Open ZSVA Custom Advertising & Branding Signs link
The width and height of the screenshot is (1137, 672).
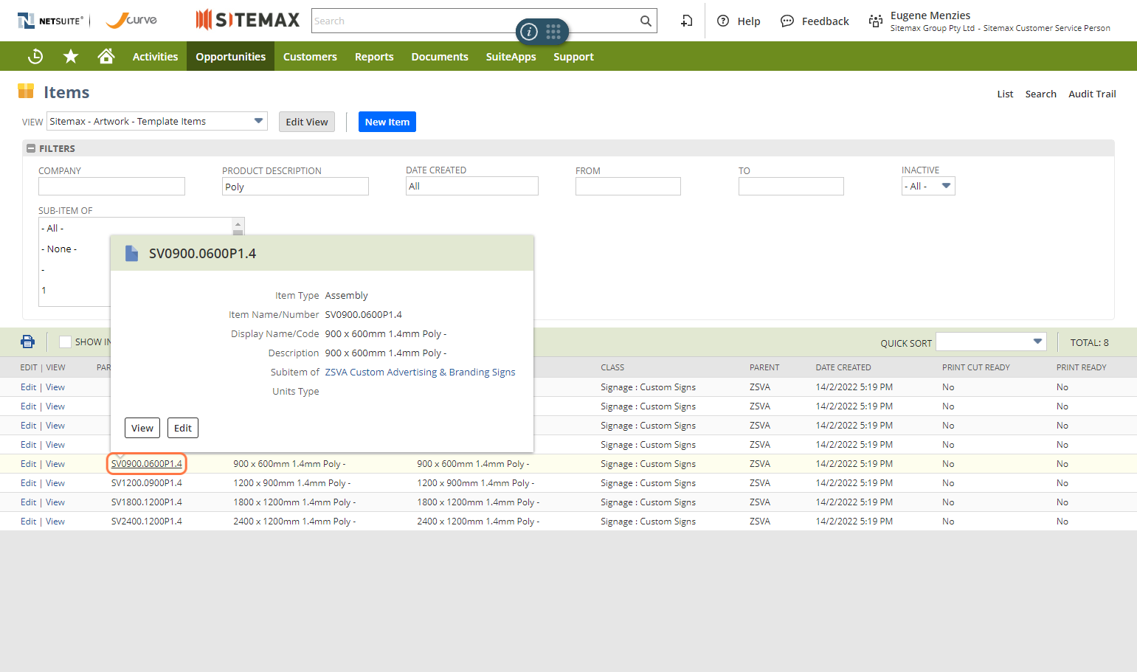[421, 373]
